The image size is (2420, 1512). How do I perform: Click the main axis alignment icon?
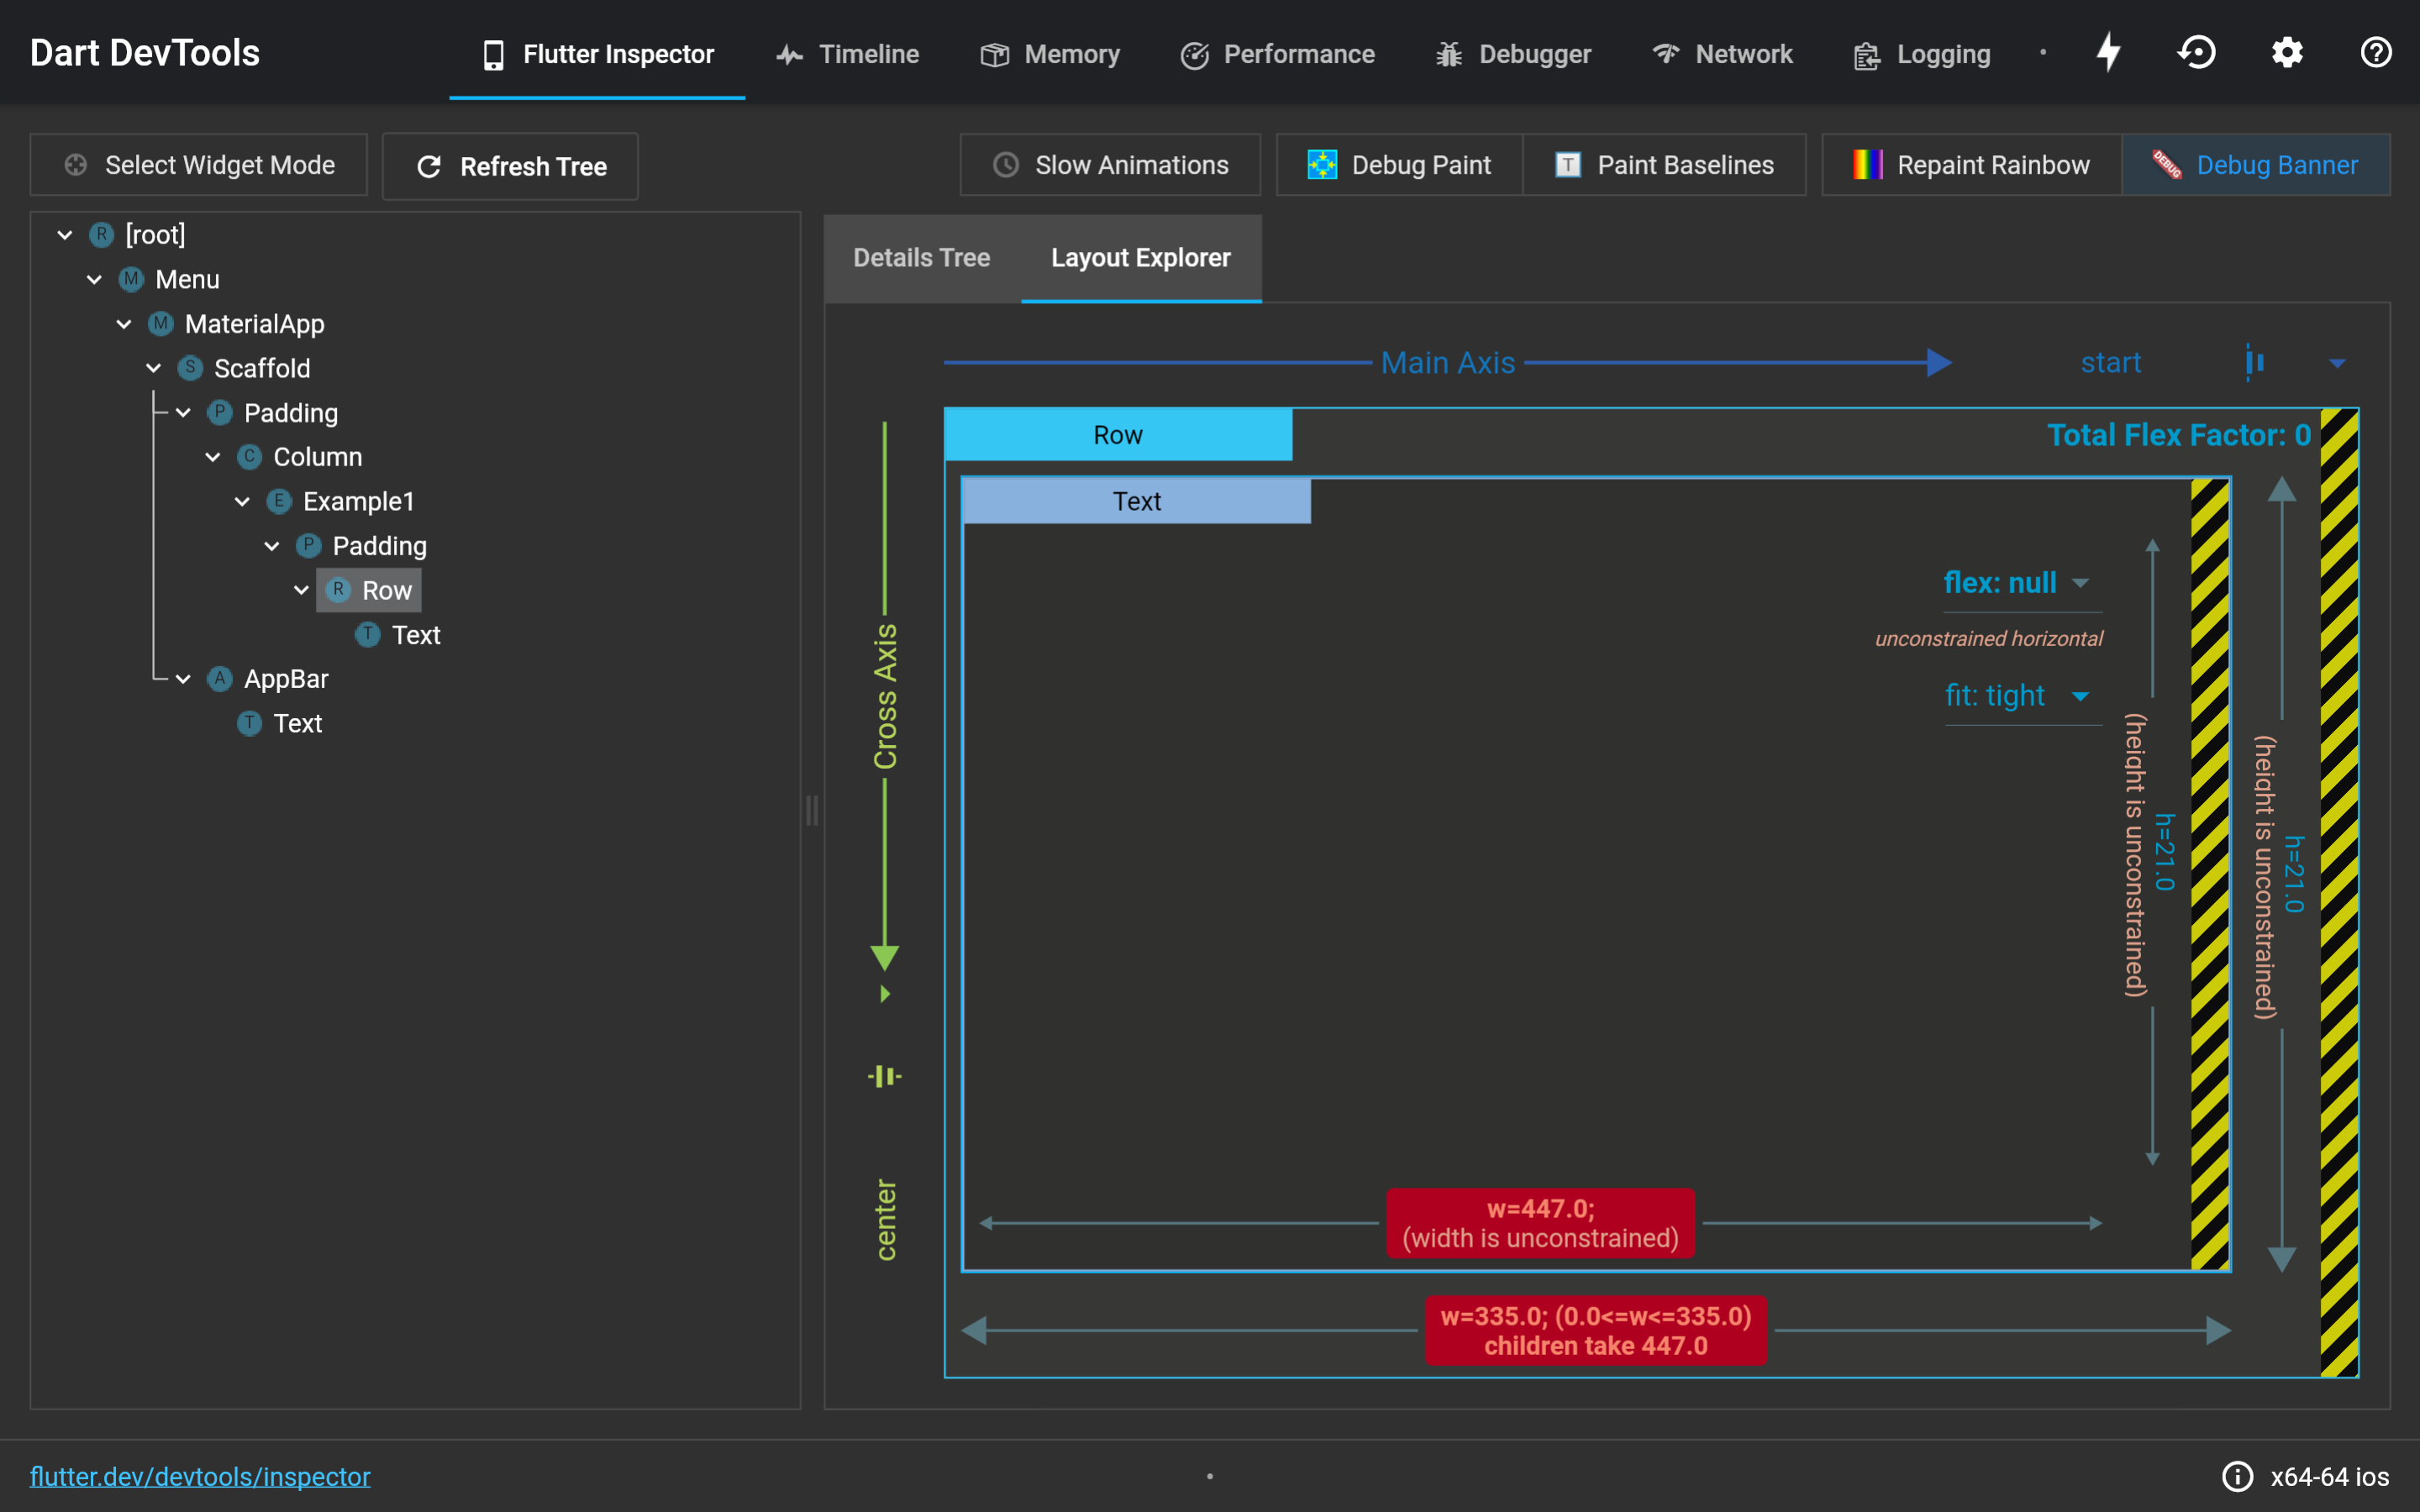2255,362
